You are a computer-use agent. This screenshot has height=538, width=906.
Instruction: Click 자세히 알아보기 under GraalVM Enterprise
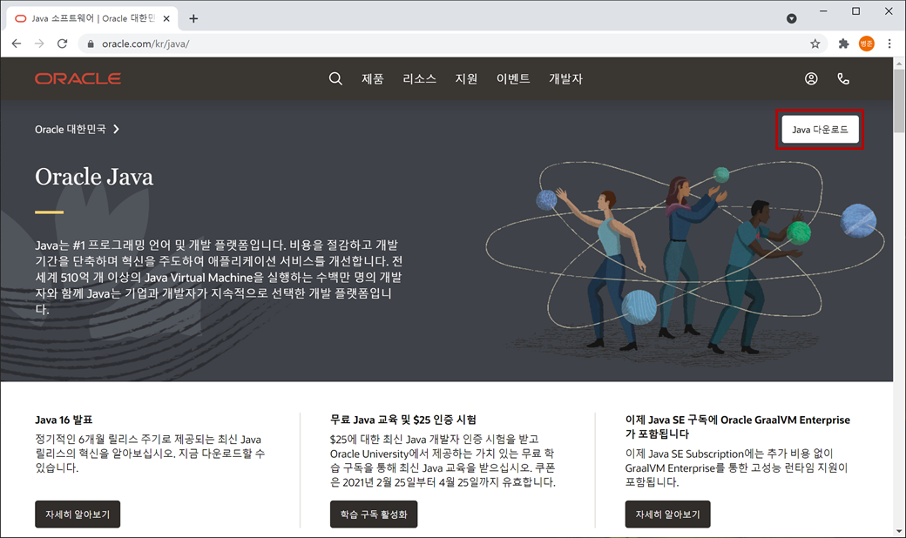(x=668, y=514)
